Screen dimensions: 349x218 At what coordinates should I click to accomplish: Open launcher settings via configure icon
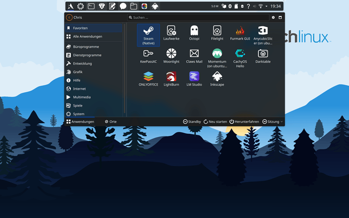tap(273, 17)
